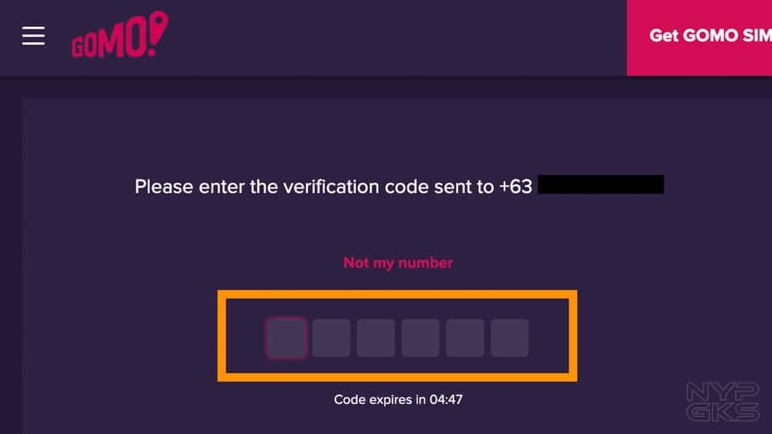Click the blacked-out phone number
The height and width of the screenshot is (434, 772).
pyautogui.click(x=600, y=184)
